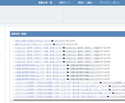Image resolution: width=125 pixels, height=103 pixels.
Task: Click folder icon in こちらアメリカ 第340話 row
Action: tap(101, 83)
